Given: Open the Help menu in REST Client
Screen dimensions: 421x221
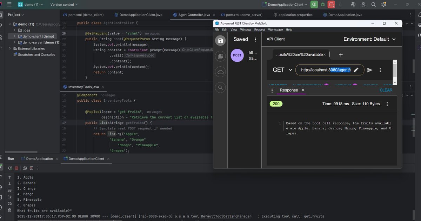Looking at the screenshot, I should pos(289,29).
